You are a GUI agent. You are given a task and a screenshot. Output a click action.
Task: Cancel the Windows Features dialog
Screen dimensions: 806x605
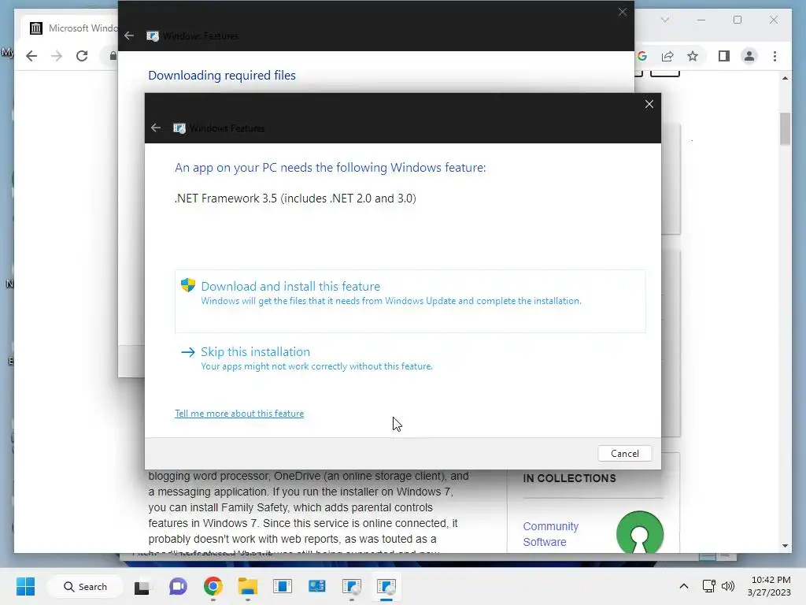click(624, 453)
